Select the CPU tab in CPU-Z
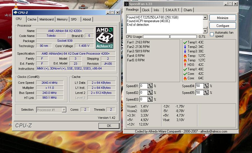This screenshot has width=252, height=153. coord(19,19)
